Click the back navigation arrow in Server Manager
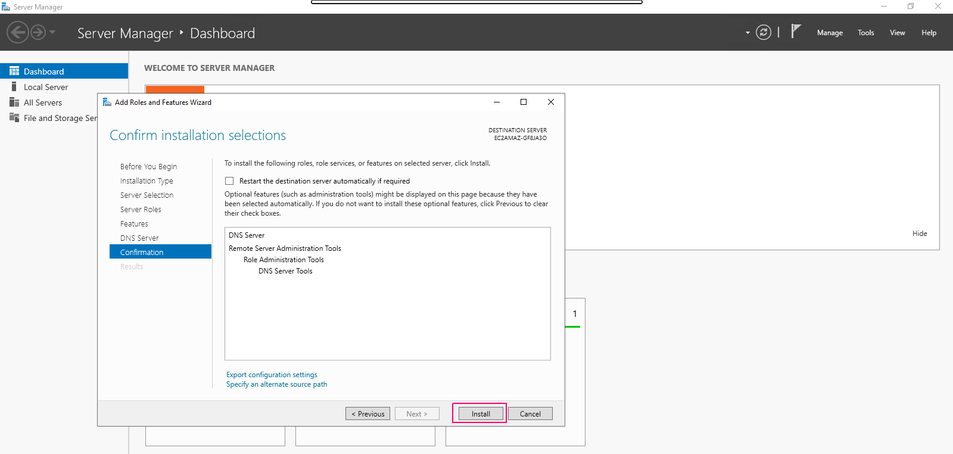The width and height of the screenshot is (953, 454). [18, 32]
